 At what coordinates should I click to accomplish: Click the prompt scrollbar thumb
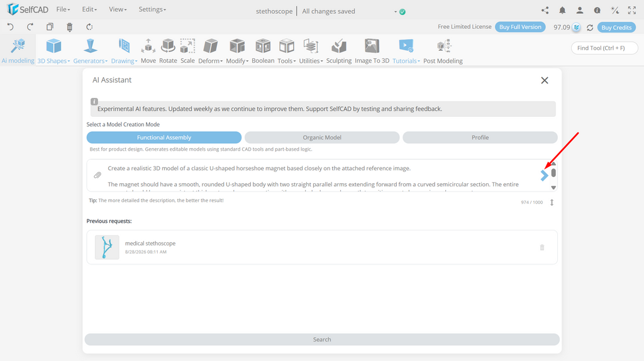pyautogui.click(x=553, y=173)
